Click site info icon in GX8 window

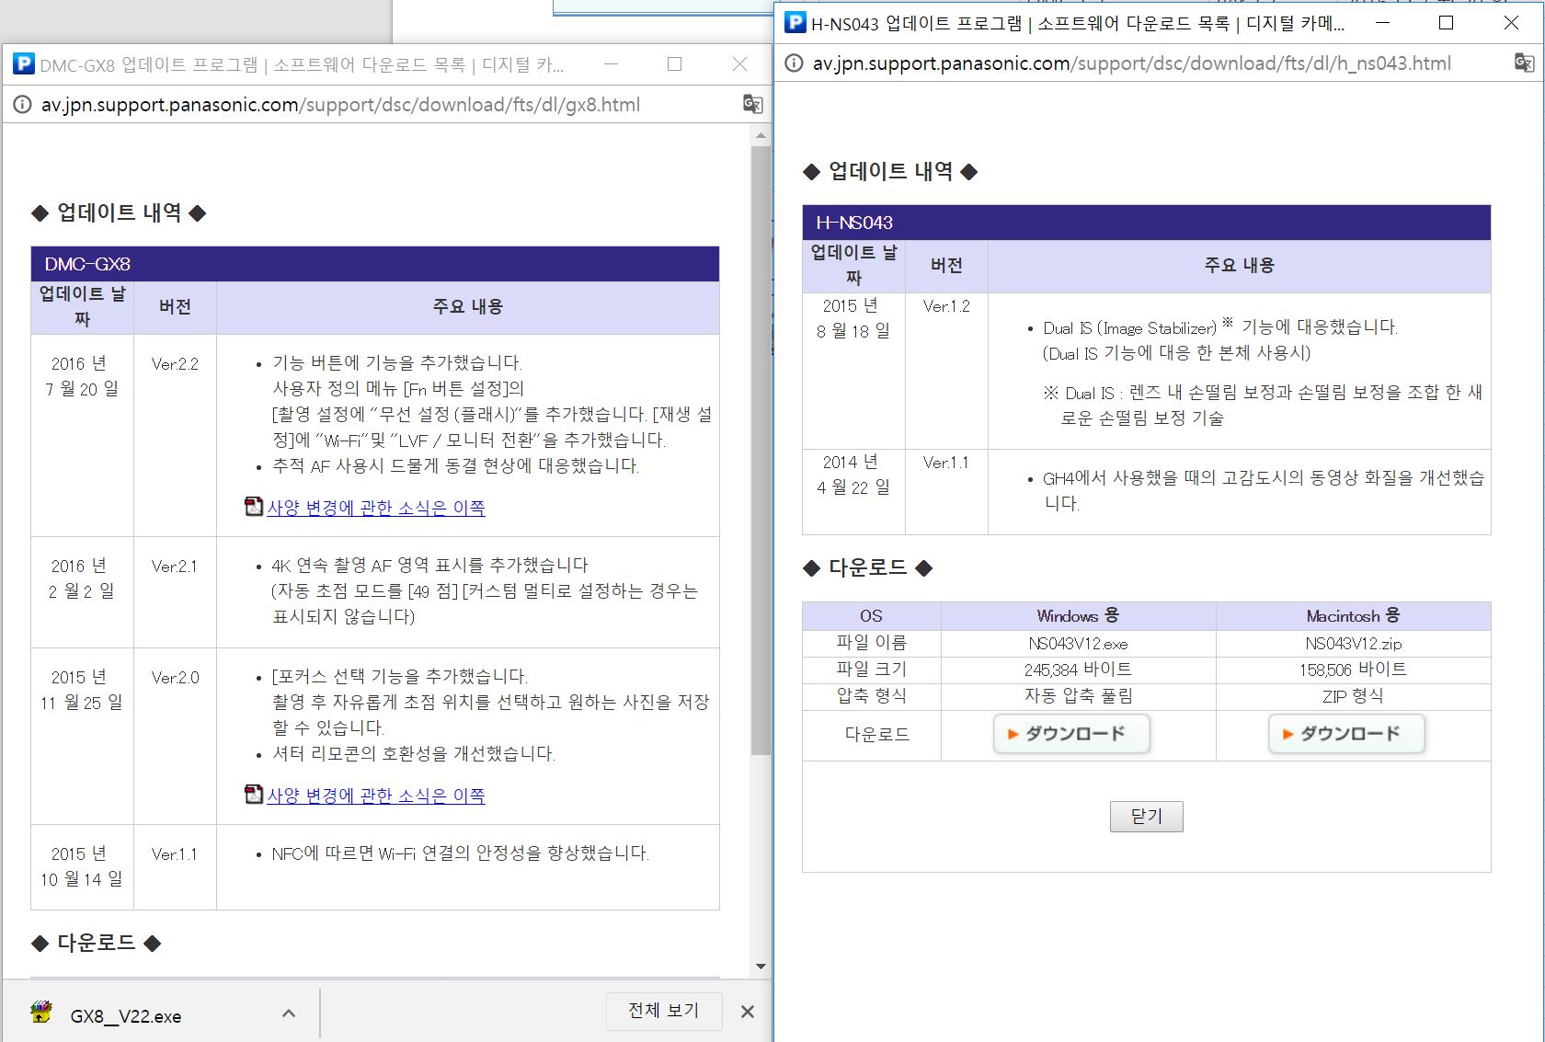(x=22, y=105)
